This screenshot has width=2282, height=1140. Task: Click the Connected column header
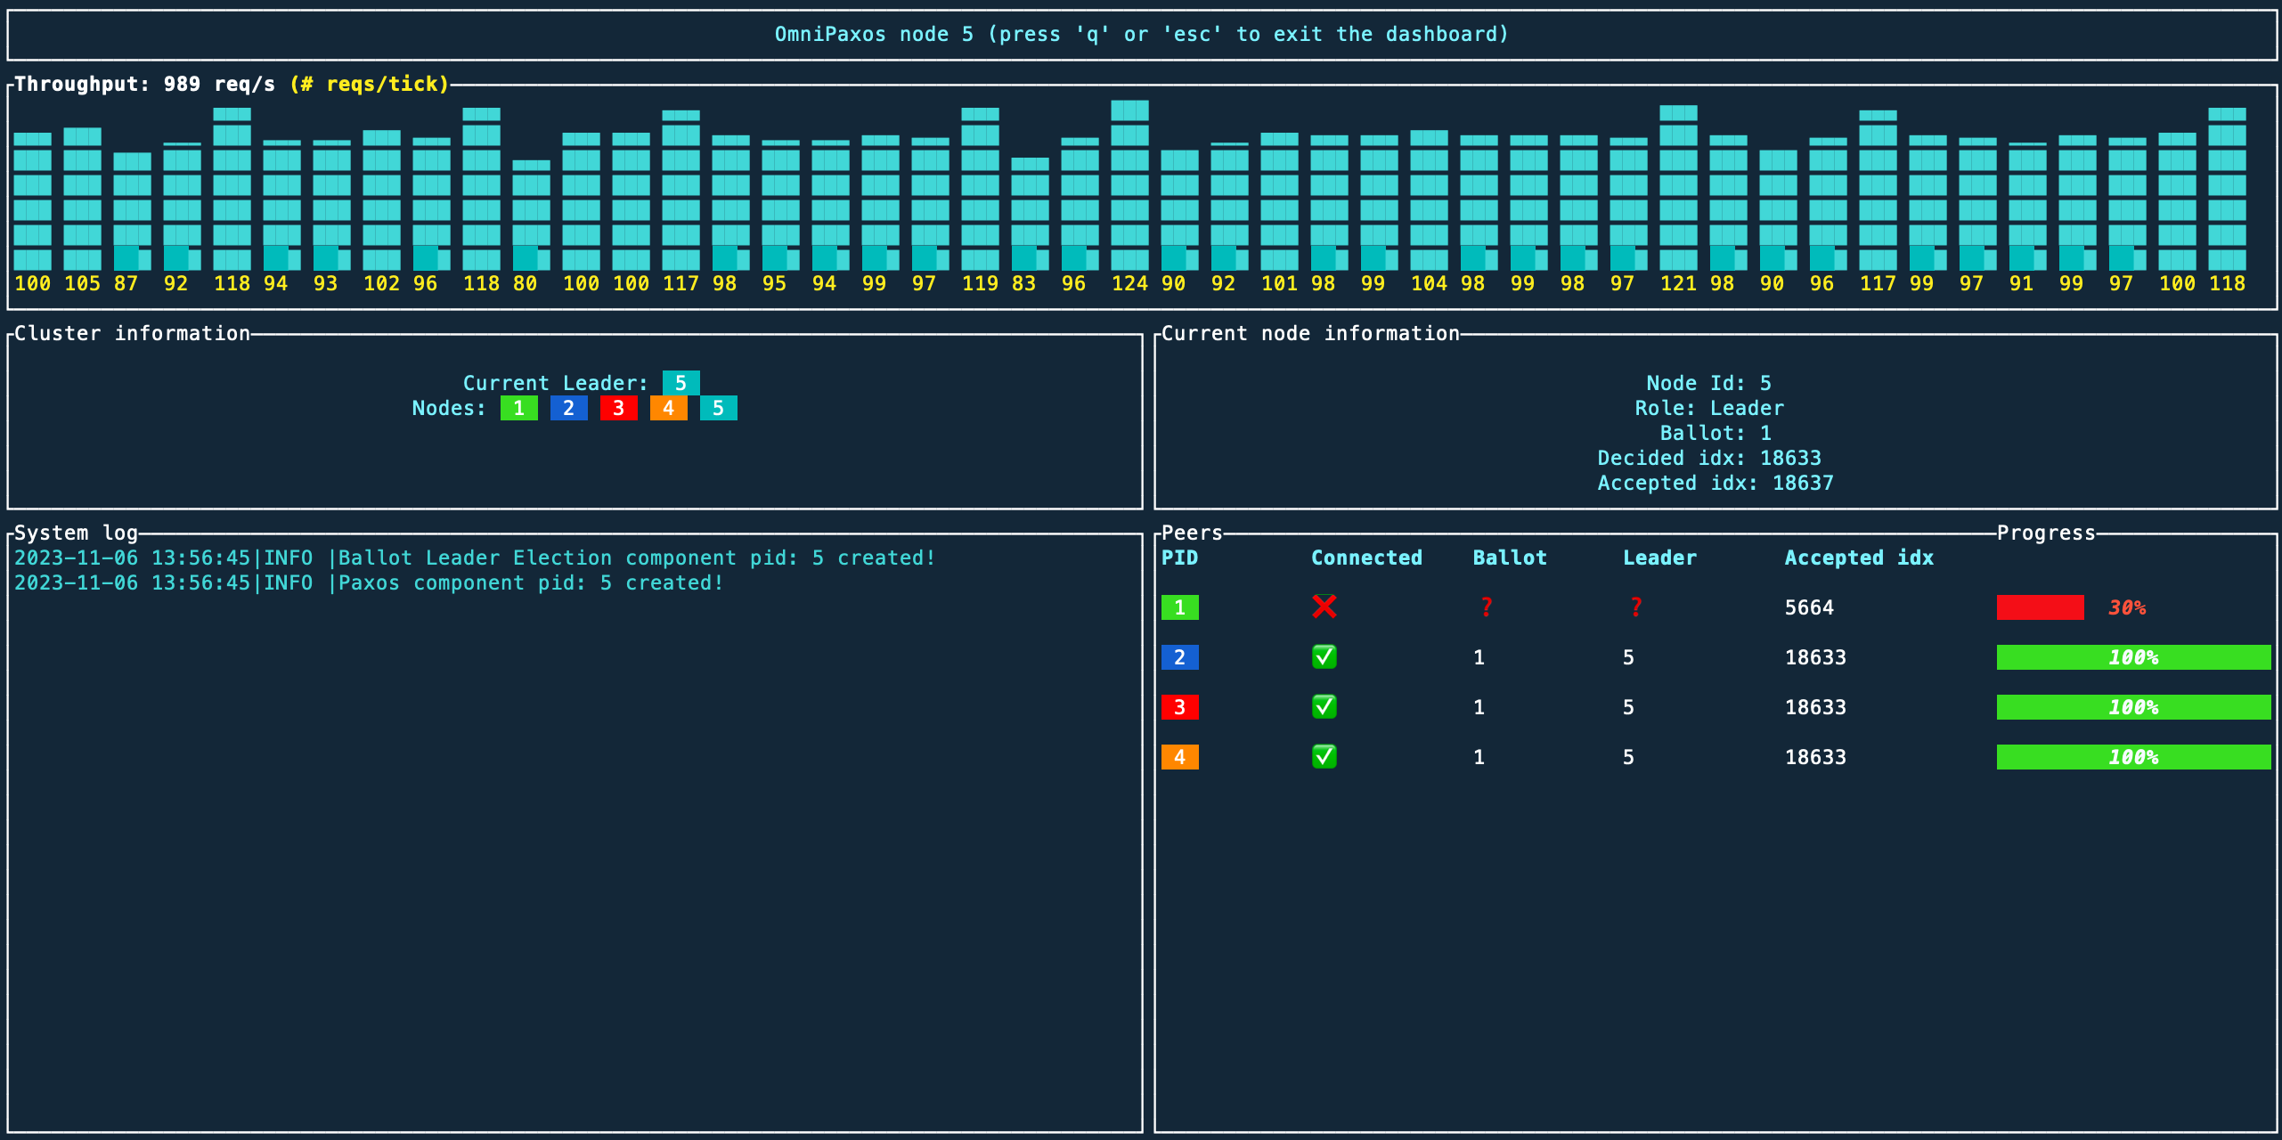pos(1367,558)
